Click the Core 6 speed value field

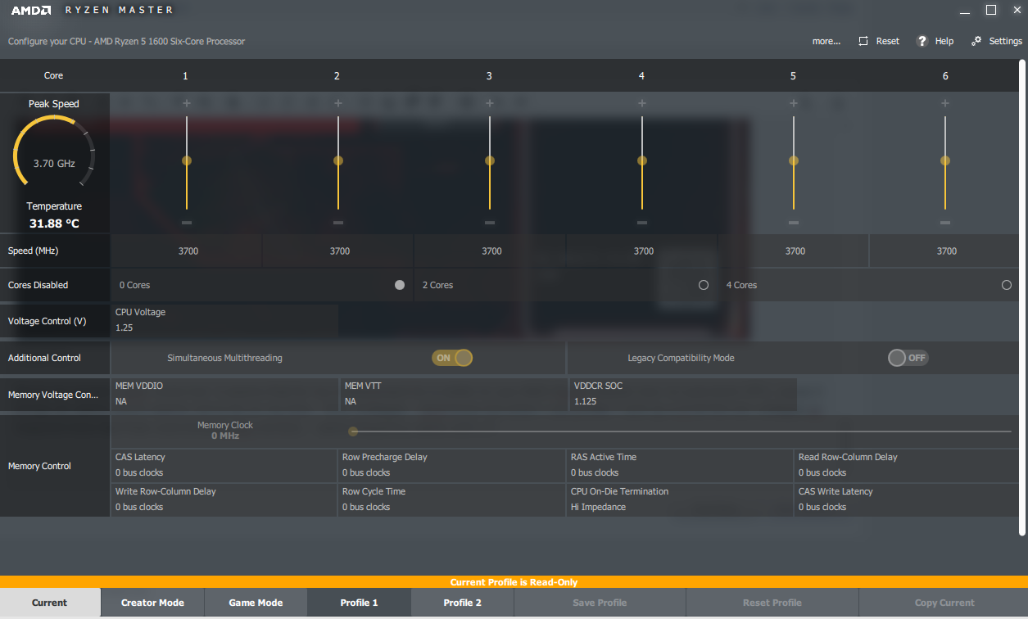[x=945, y=251]
